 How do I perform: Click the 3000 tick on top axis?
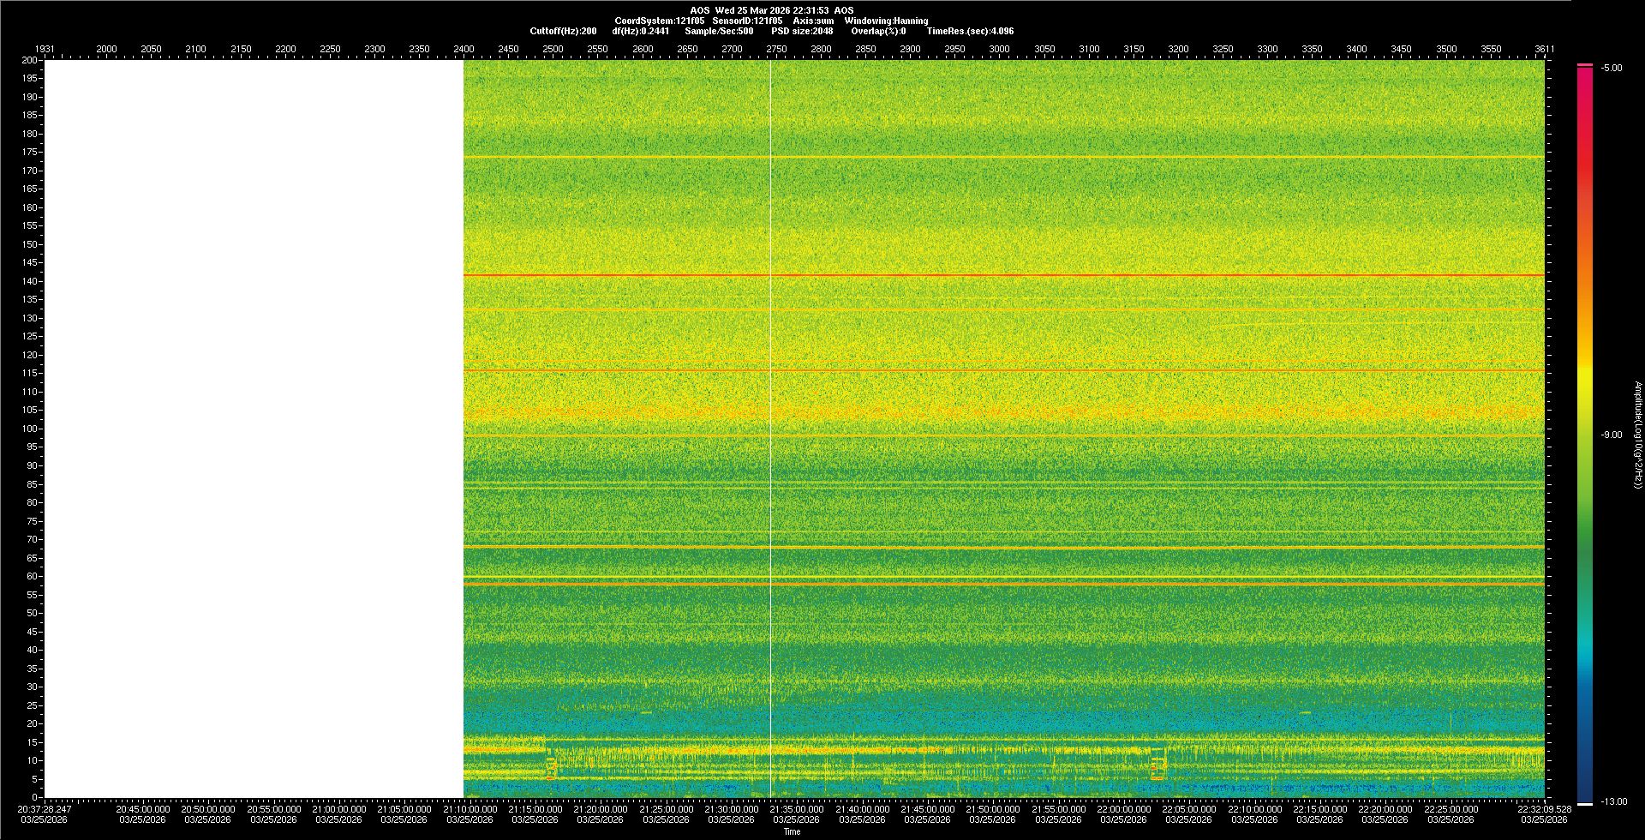(x=999, y=49)
